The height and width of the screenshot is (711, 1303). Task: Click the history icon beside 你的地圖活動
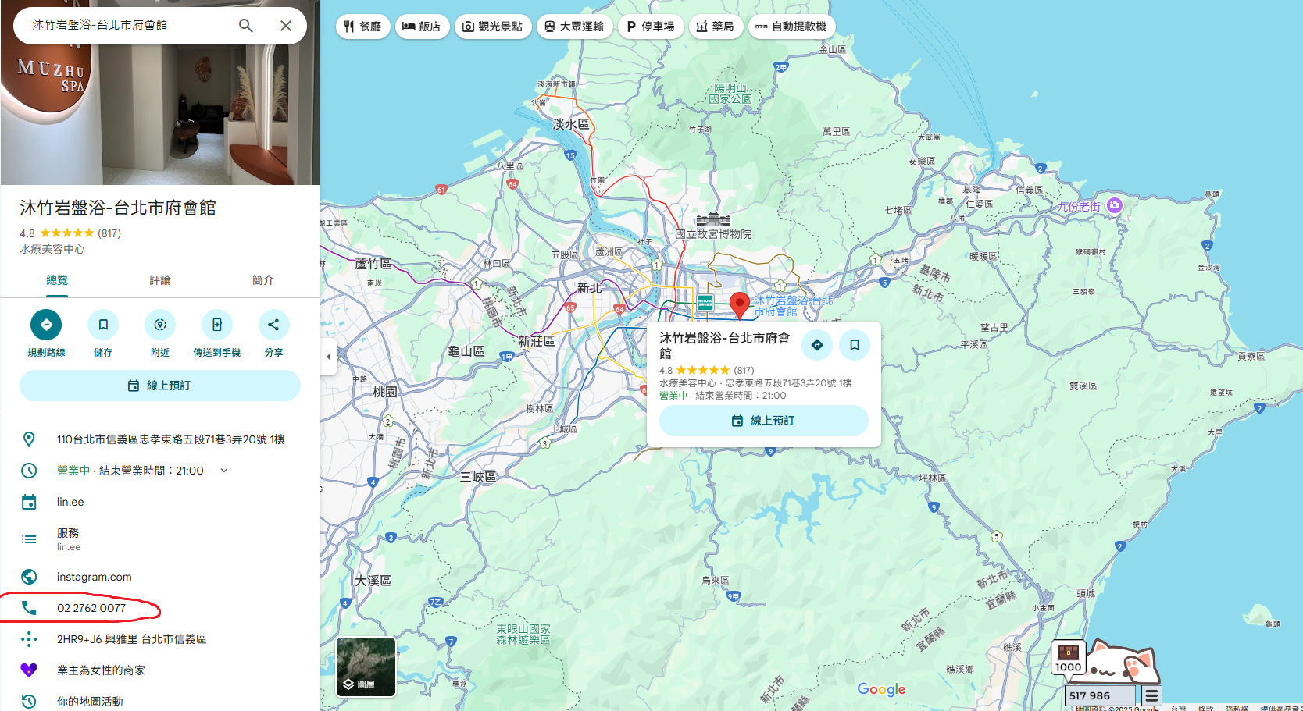coord(29,702)
